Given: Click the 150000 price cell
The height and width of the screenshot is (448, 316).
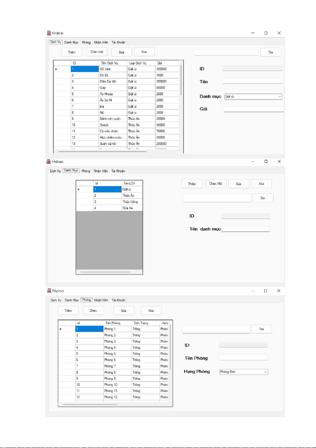Looking at the screenshot, I should pos(167,81).
